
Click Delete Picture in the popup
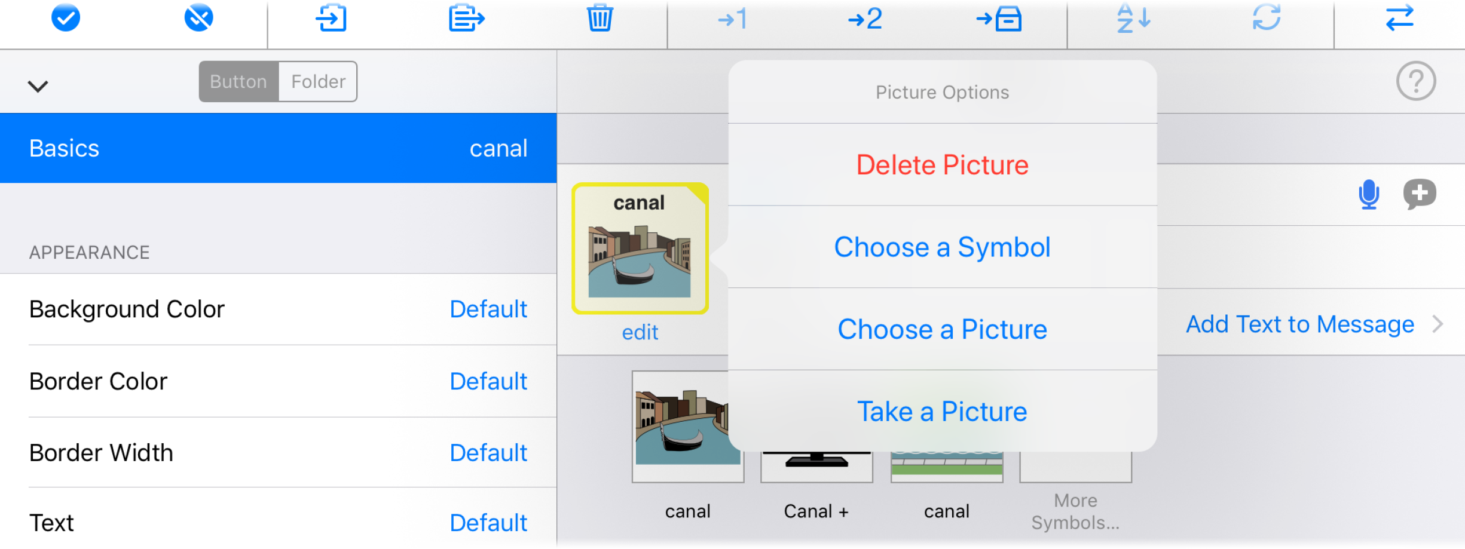click(x=941, y=164)
